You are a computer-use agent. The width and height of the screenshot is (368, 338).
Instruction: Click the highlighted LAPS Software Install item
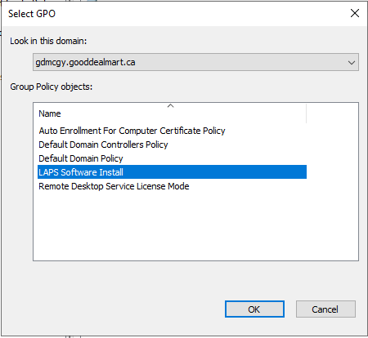172,172
